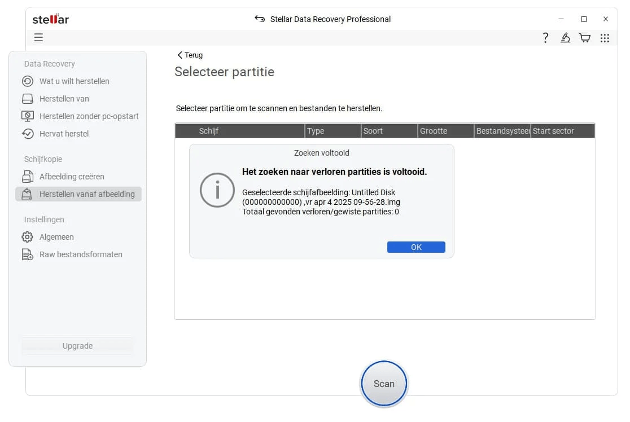Open the shopping cart icon

(x=585, y=38)
